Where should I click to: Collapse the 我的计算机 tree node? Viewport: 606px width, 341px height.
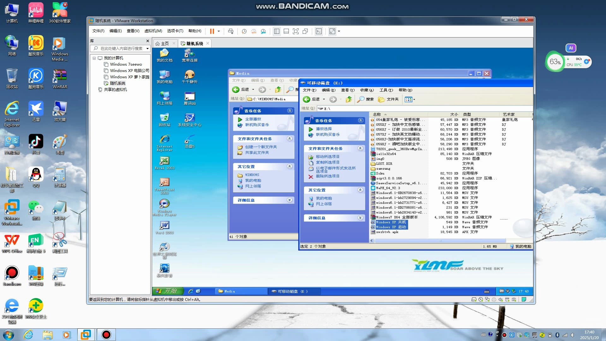click(94, 58)
